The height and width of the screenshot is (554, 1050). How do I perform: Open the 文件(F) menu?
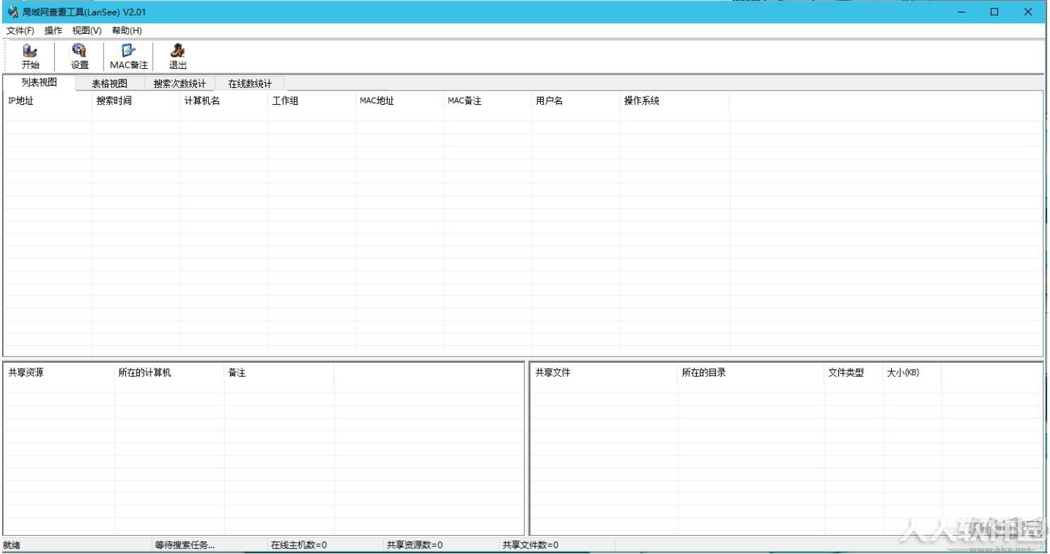[20, 31]
